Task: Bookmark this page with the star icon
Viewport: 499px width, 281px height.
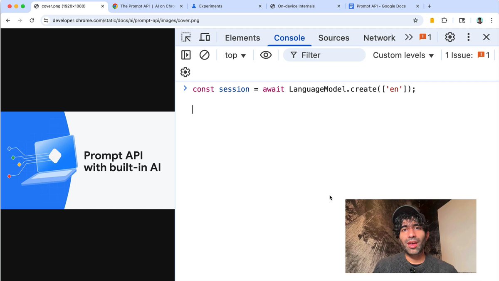Action: click(x=415, y=20)
